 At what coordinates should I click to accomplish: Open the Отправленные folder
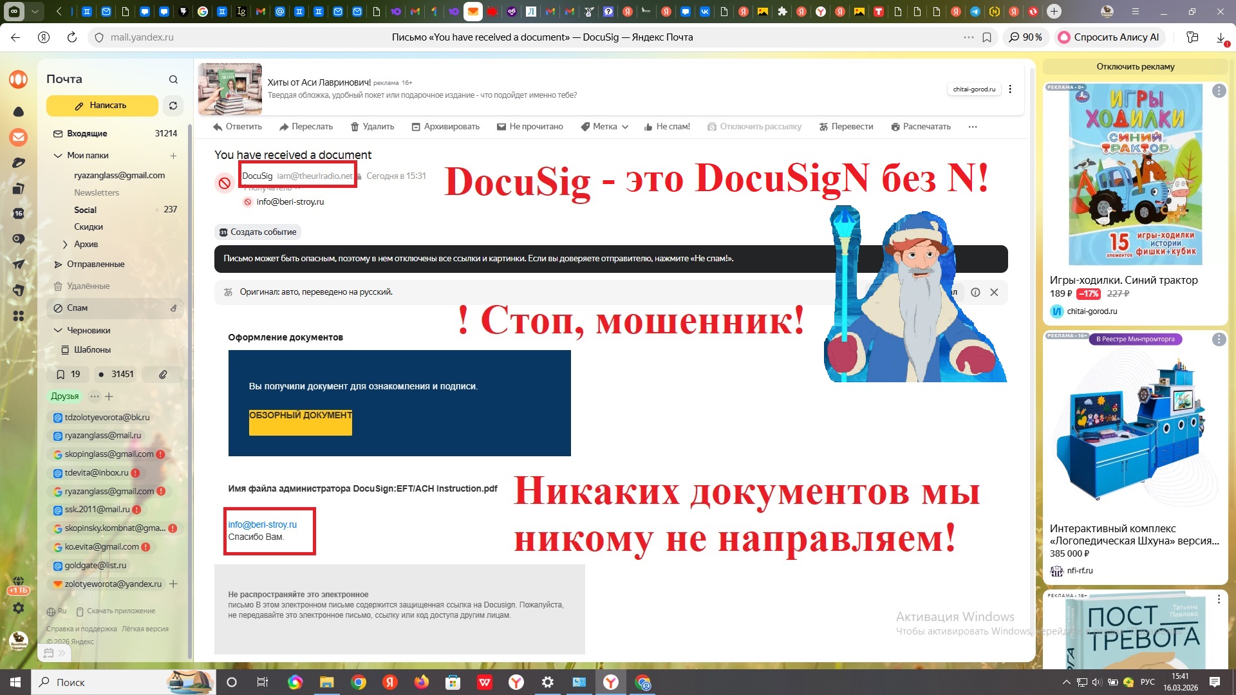tap(95, 264)
